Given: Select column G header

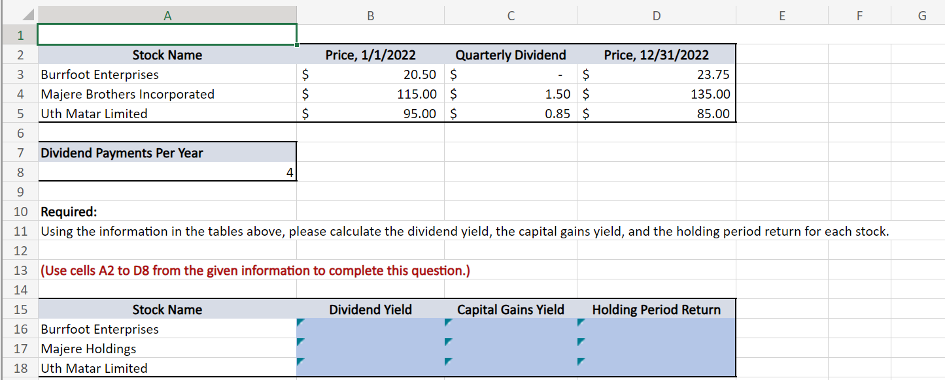Looking at the screenshot, I should pyautogui.click(x=923, y=14).
